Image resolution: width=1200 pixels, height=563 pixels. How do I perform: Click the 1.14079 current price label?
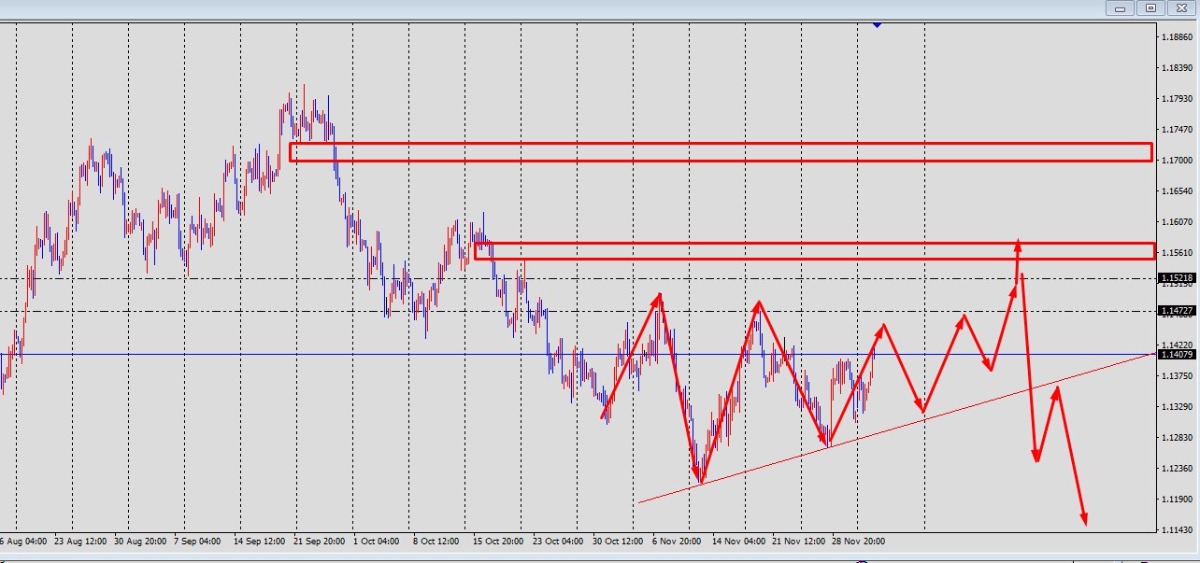1176,355
